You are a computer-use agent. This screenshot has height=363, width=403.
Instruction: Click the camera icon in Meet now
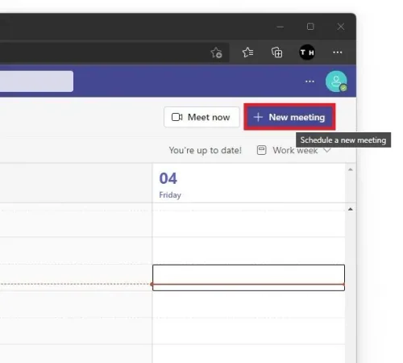point(177,117)
